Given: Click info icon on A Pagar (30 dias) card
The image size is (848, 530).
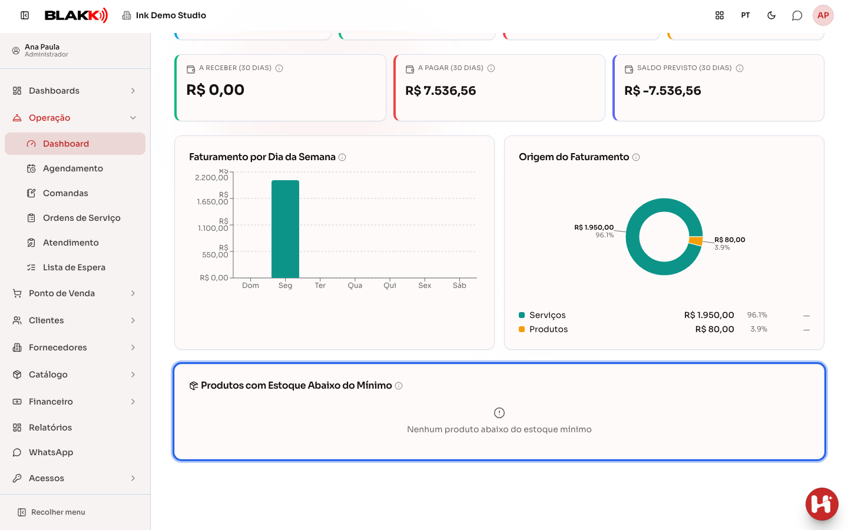Looking at the screenshot, I should [x=491, y=68].
